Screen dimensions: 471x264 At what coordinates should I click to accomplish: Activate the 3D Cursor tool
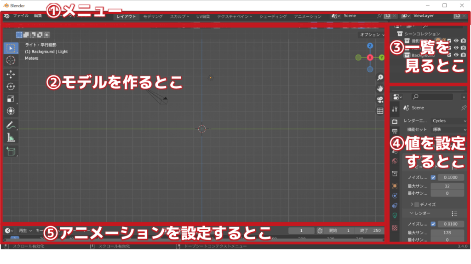coord(11,60)
